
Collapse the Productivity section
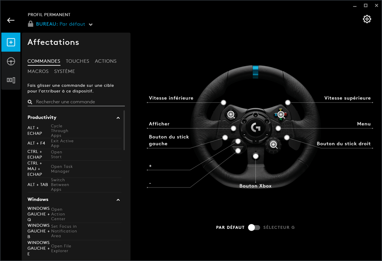pyautogui.click(x=118, y=118)
